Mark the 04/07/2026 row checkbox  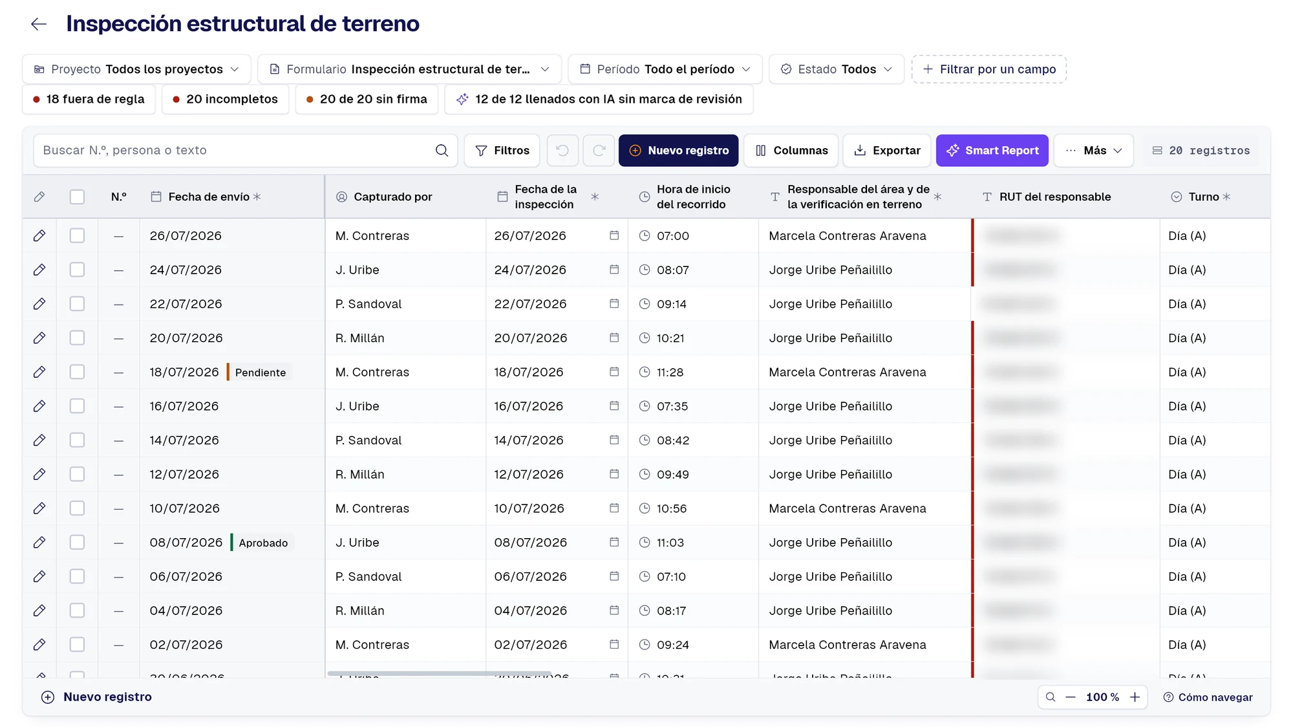pos(77,611)
